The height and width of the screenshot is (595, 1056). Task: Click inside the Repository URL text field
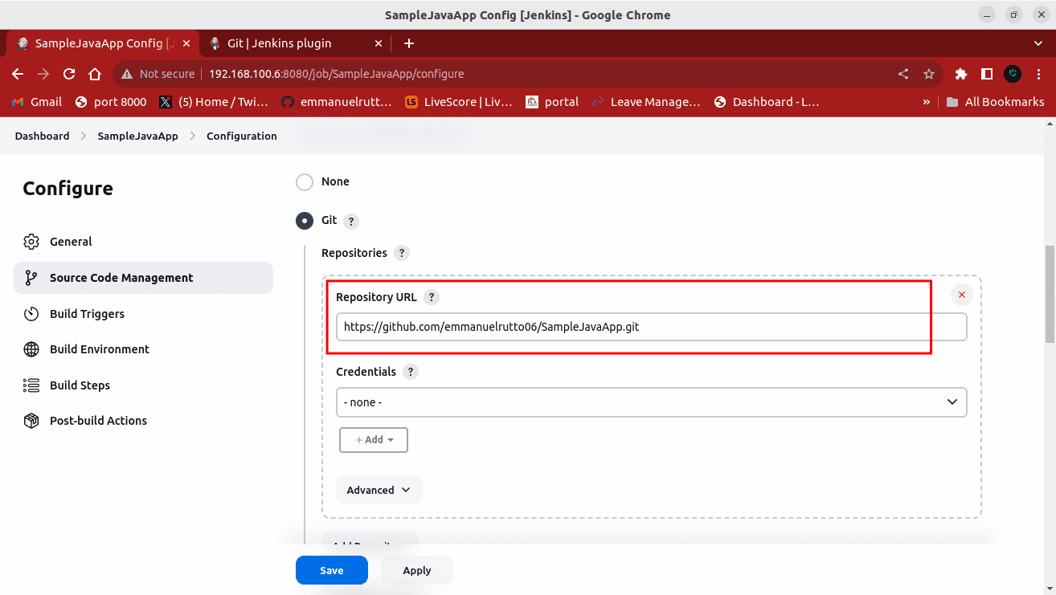click(651, 327)
